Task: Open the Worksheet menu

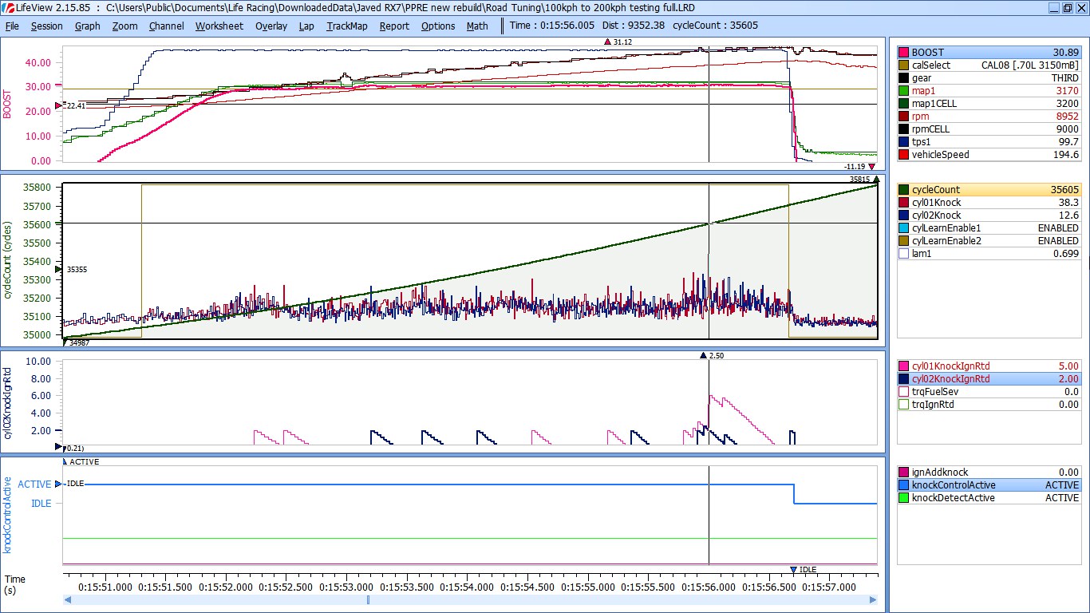Action: 219,26
